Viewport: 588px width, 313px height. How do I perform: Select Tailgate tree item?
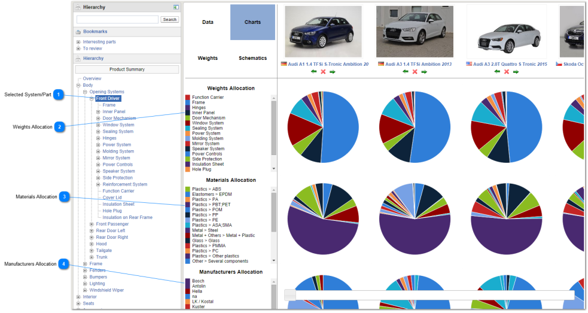pos(104,251)
